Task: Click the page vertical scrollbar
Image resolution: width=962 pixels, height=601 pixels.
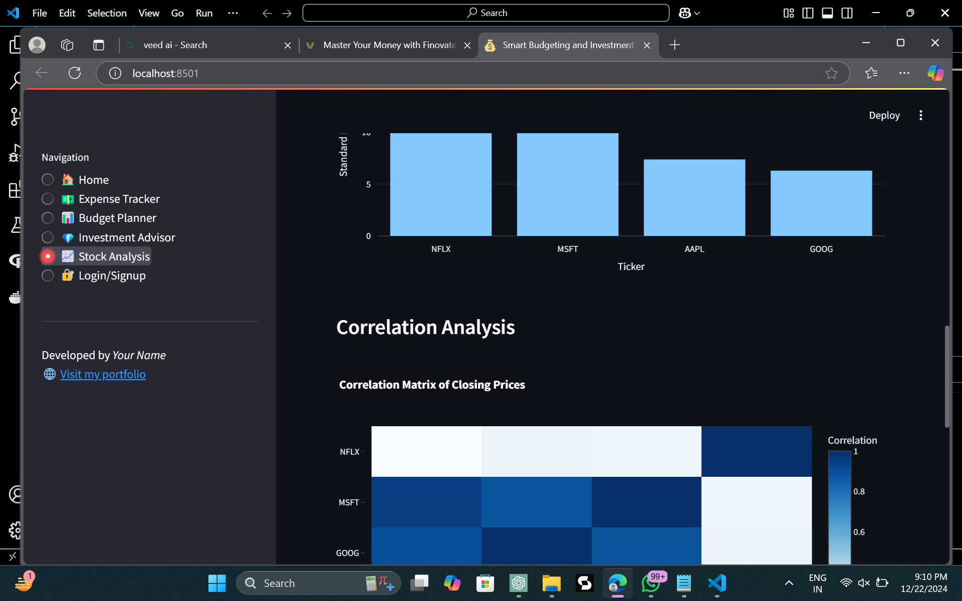Action: tap(946, 376)
